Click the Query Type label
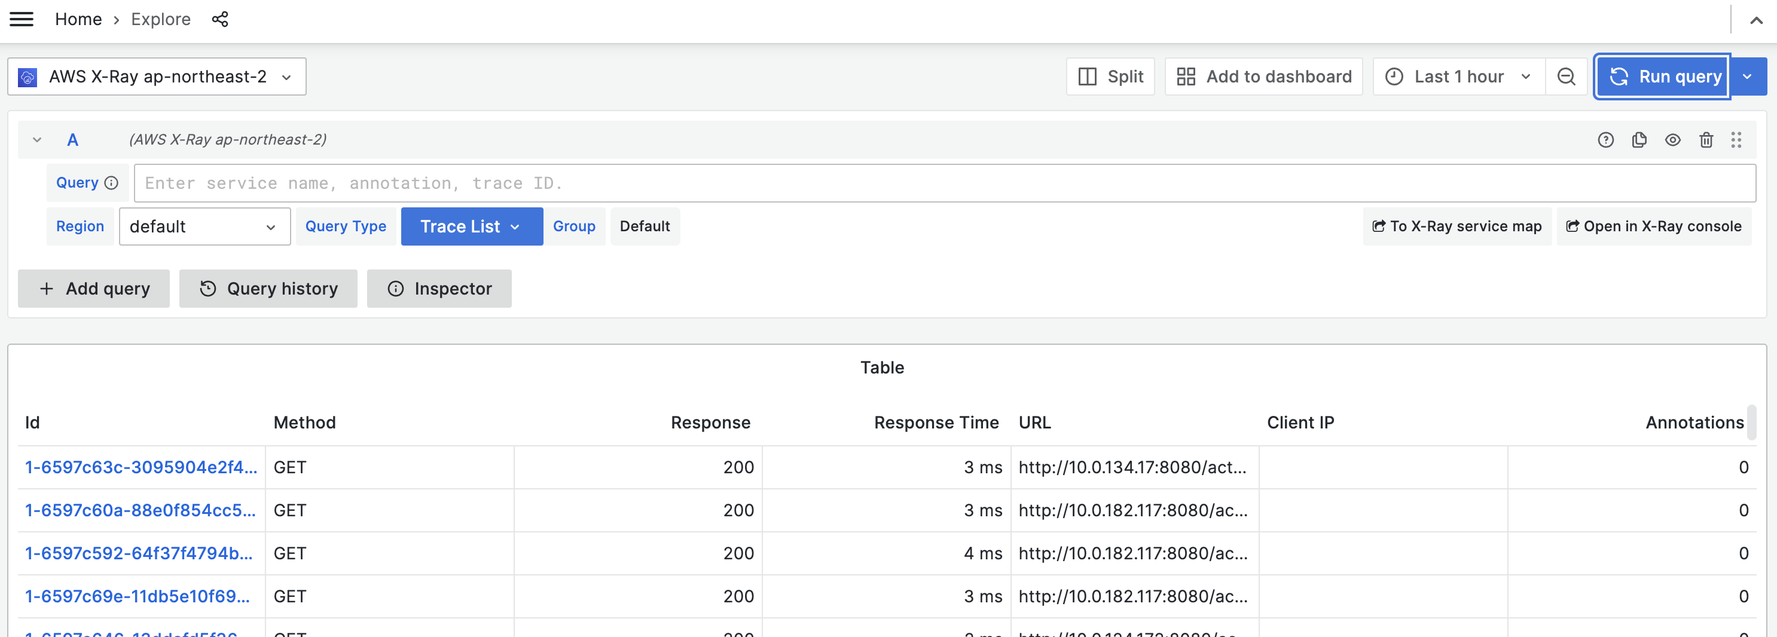Image resolution: width=1777 pixels, height=637 pixels. click(346, 227)
